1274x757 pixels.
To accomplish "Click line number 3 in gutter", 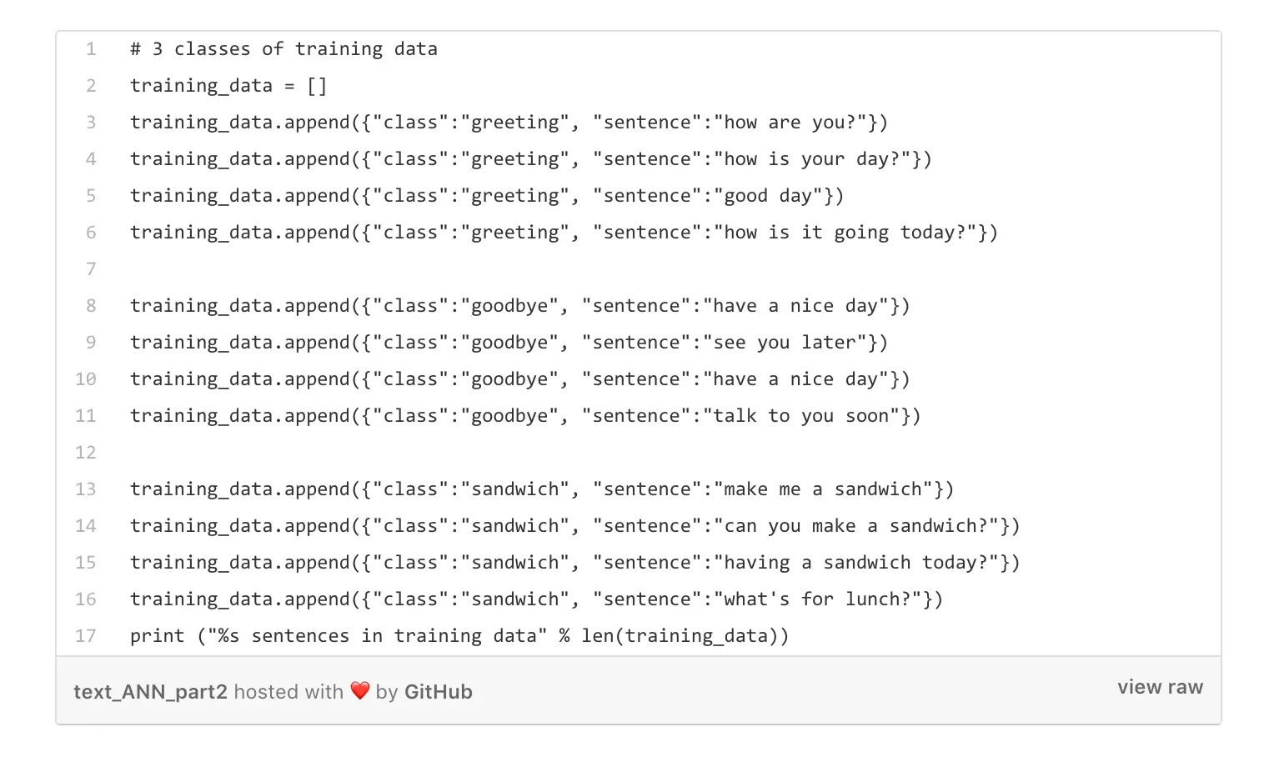I will click(x=90, y=123).
